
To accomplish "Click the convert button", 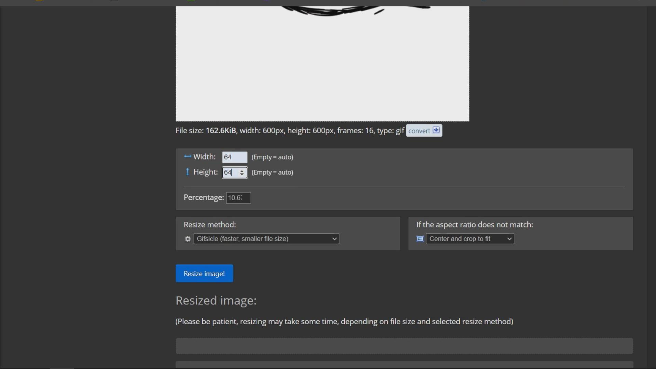I will (x=424, y=131).
